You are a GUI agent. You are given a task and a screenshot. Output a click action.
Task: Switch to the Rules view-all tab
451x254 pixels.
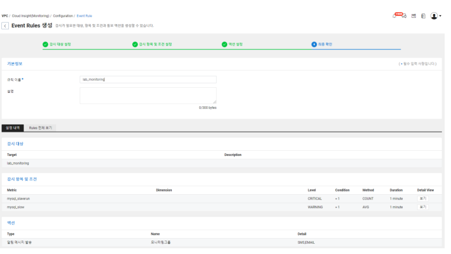[40, 128]
